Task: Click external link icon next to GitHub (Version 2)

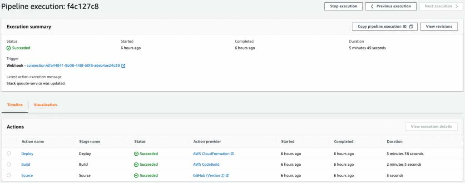Action: click(x=227, y=175)
